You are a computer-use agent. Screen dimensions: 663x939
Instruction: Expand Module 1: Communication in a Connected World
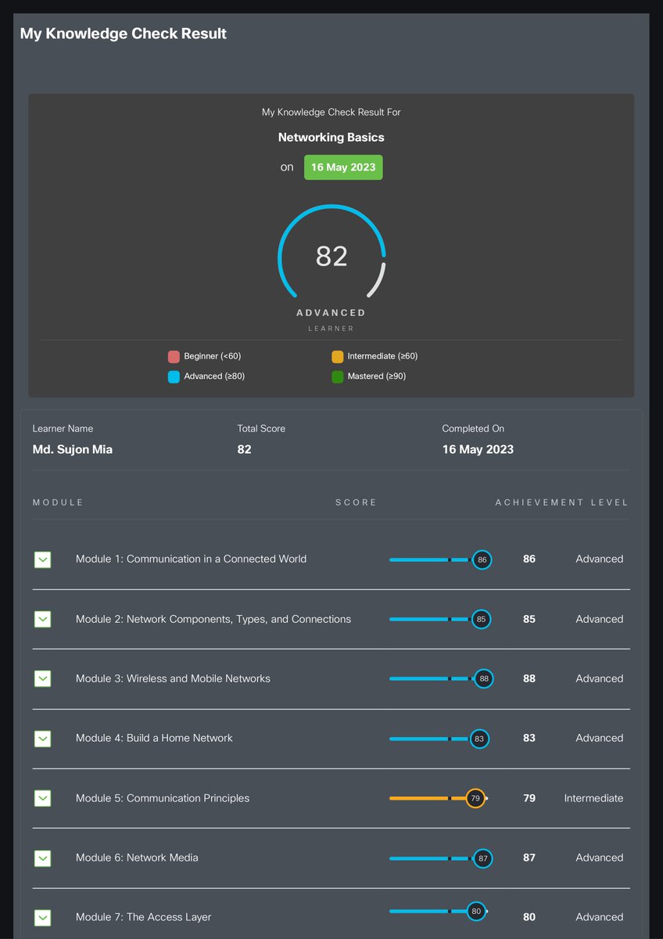tap(43, 559)
